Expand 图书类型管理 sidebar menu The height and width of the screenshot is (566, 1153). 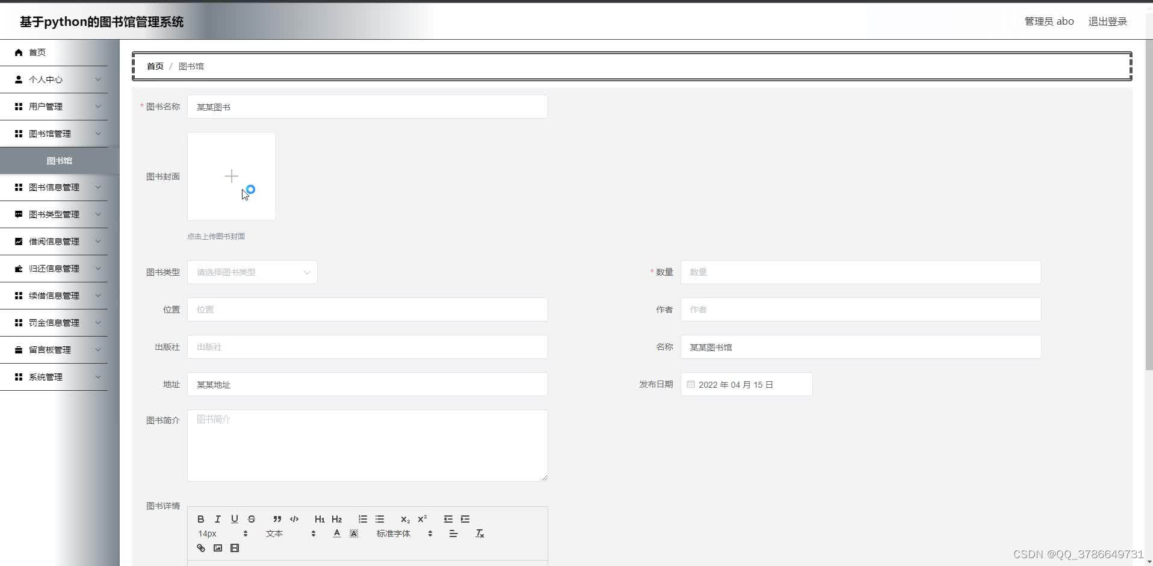point(54,214)
